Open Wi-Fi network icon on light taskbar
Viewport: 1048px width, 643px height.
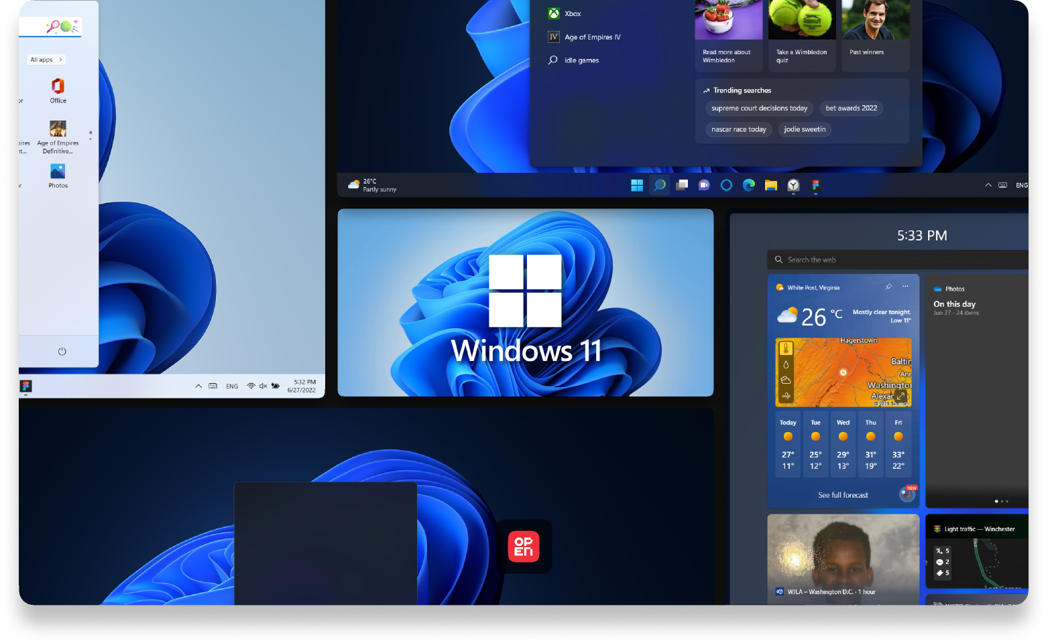[x=251, y=386]
